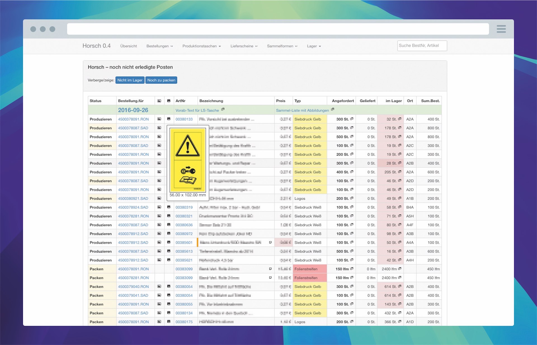Toggle the Nicht im Lager filter
The height and width of the screenshot is (345, 537).
130,80
